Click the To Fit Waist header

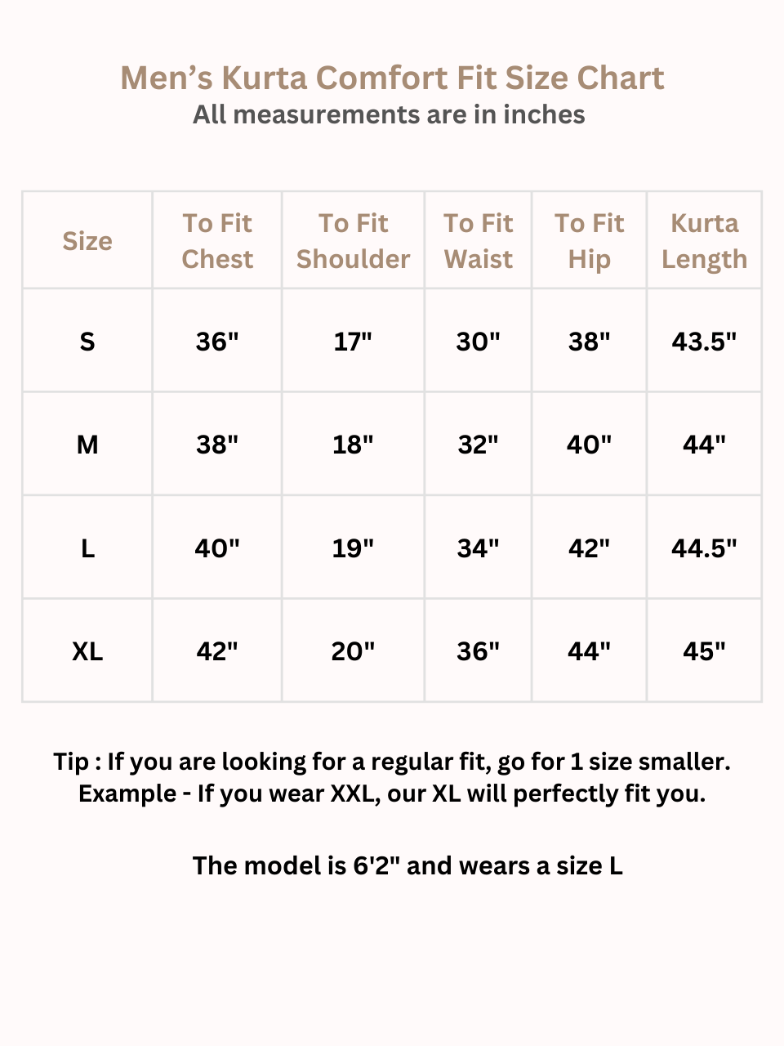[479, 241]
